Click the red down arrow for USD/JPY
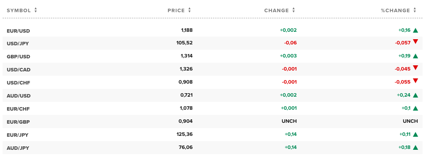426x162 pixels. (x=415, y=42)
